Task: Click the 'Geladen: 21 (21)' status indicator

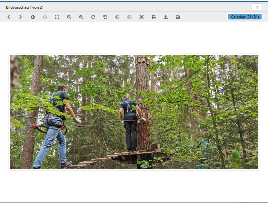Action: (x=245, y=17)
